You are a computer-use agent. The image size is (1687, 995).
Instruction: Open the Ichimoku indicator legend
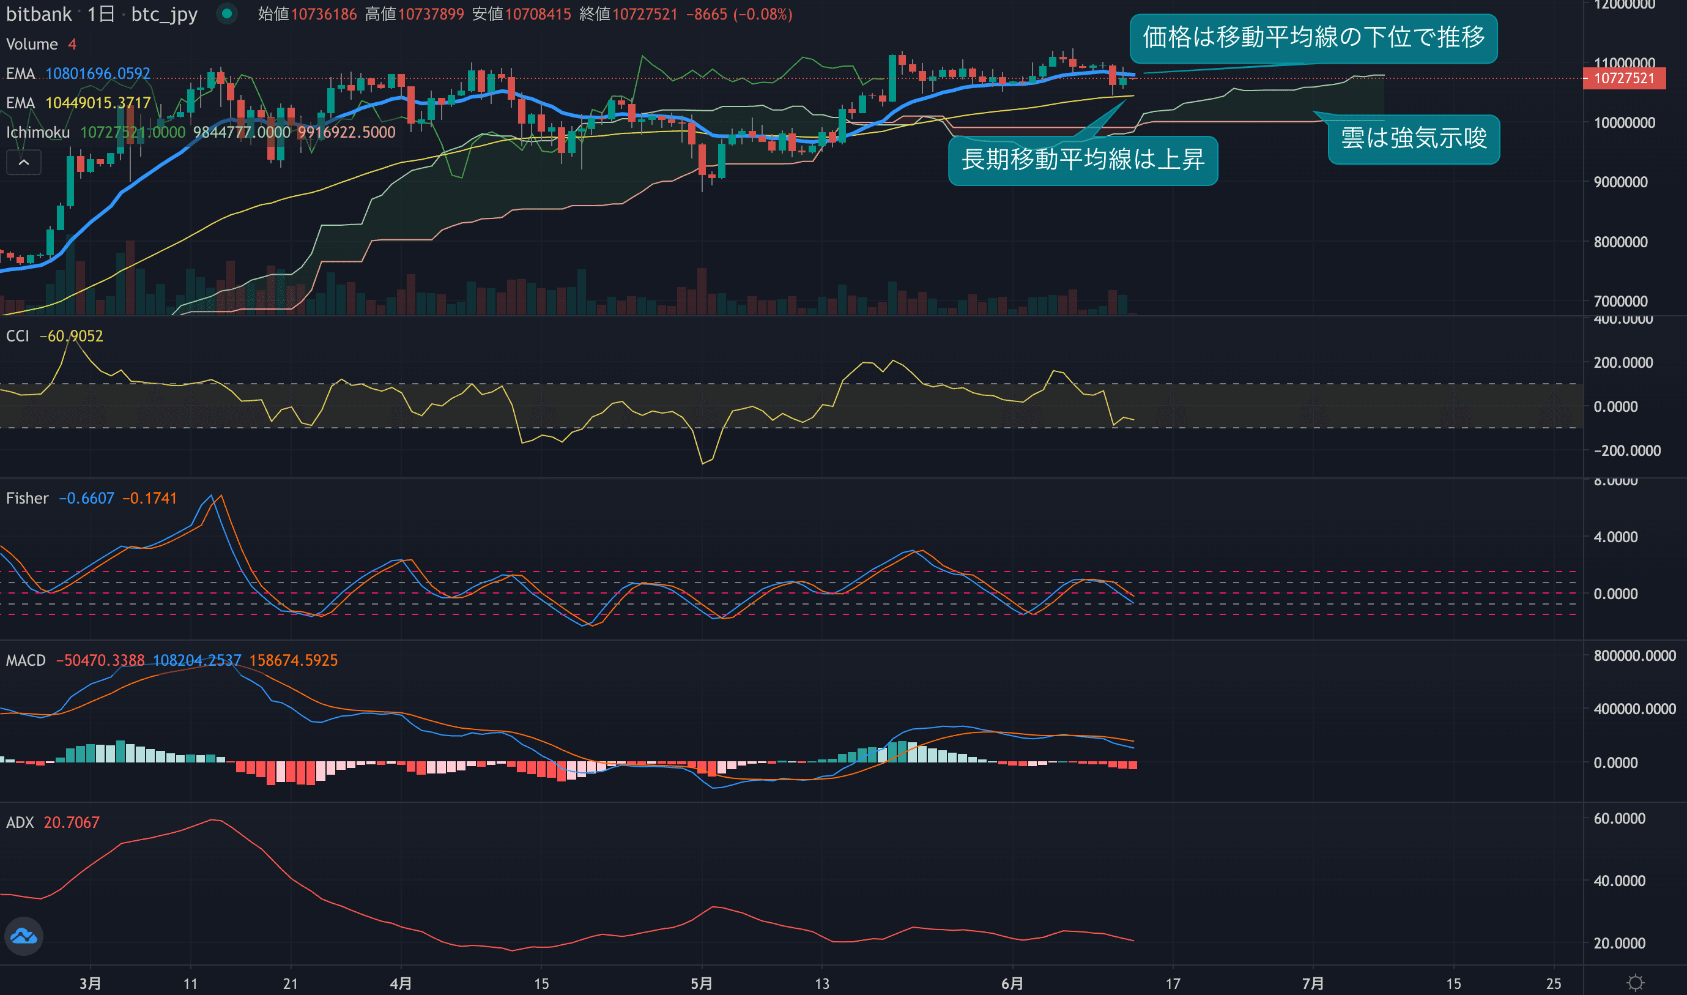click(37, 133)
